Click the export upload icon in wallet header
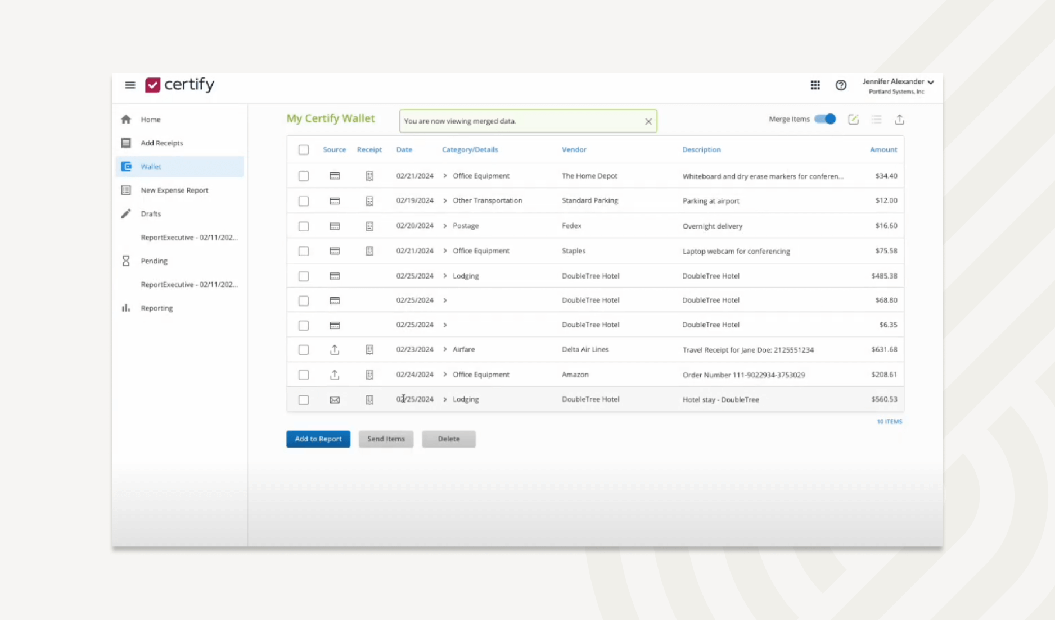1055x620 pixels. [899, 119]
